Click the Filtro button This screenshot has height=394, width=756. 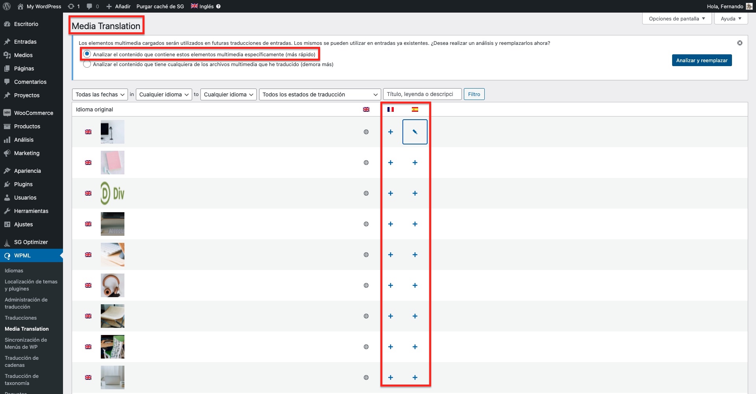[x=474, y=94]
